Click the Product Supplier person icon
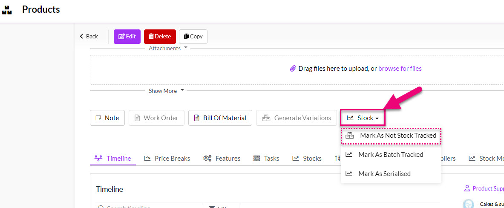Screen dimensions: 504x208 click(467, 188)
